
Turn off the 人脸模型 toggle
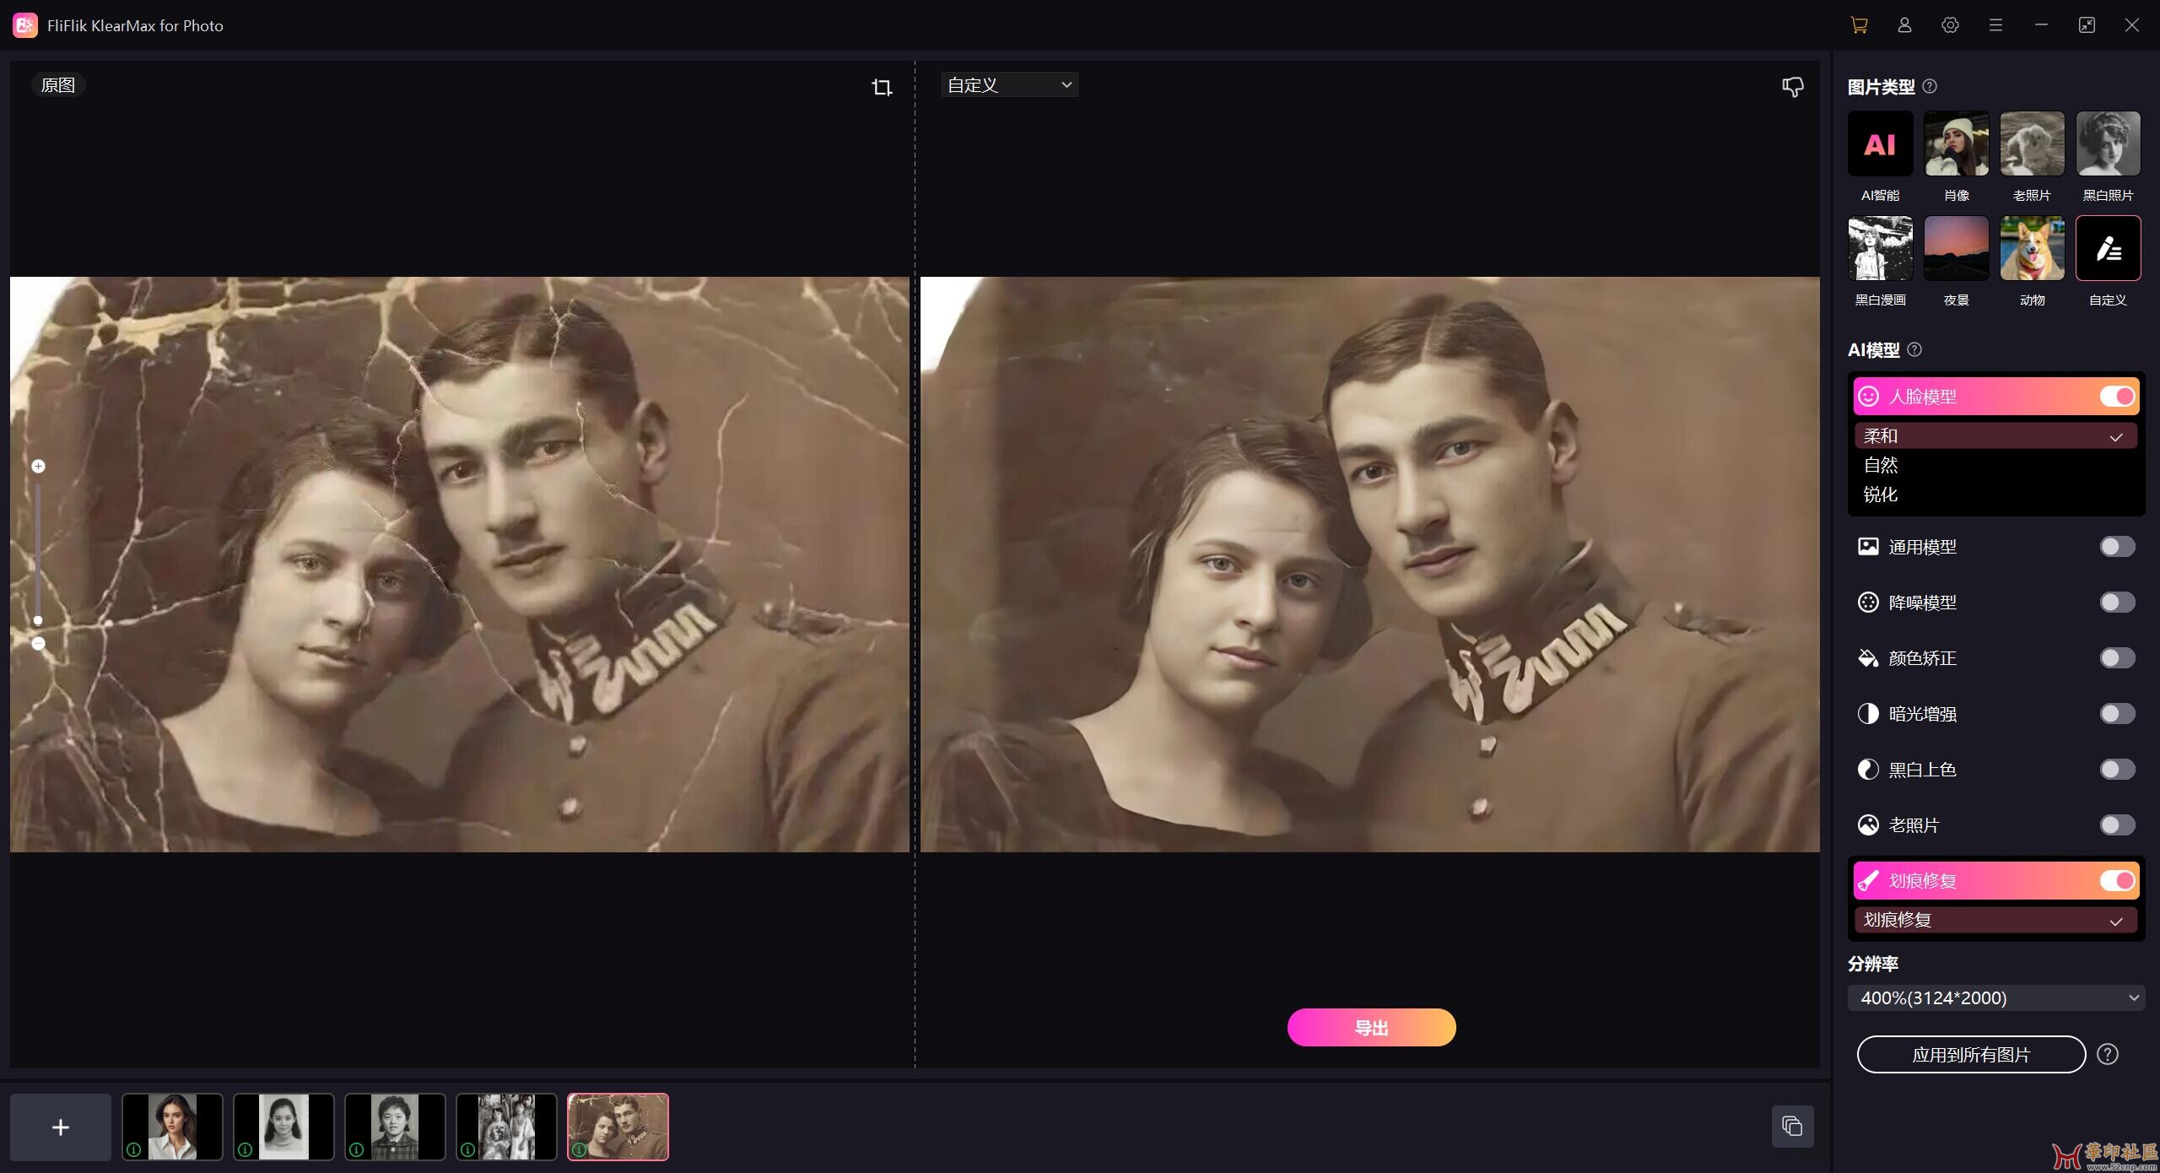tap(2116, 397)
